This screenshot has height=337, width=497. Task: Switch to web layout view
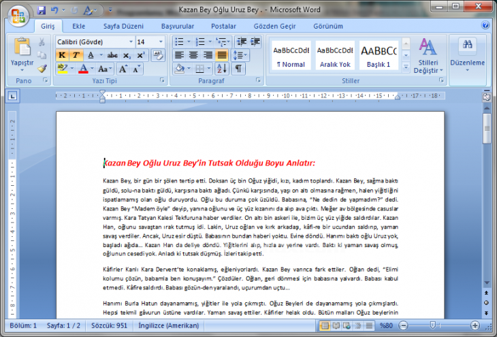347,325
